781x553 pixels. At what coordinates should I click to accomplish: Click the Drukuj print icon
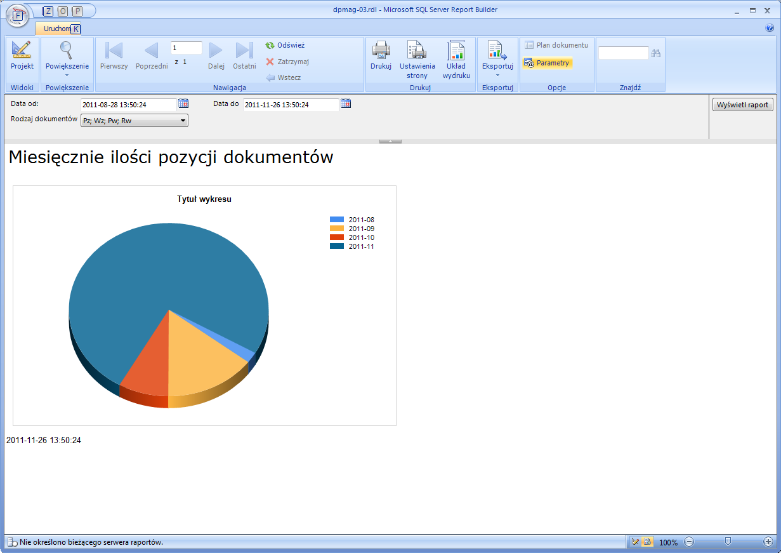(x=381, y=56)
